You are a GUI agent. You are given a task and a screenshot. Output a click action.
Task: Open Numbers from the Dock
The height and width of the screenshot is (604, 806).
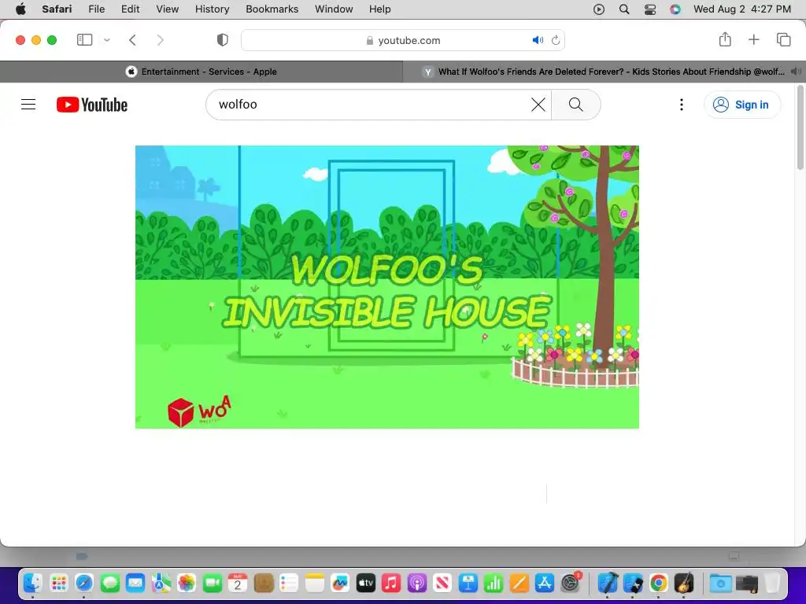point(494,583)
